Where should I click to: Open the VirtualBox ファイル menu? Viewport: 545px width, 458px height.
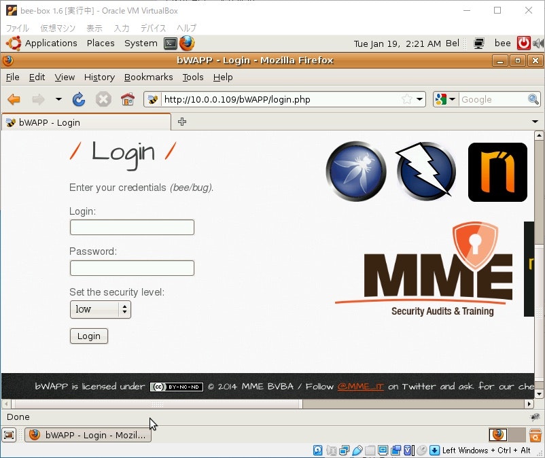coord(17,28)
